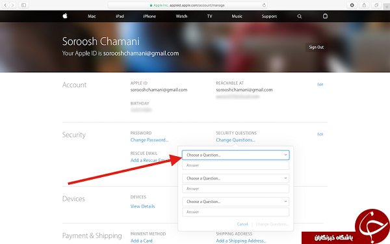Open the Watch menu item
The image size is (390, 244).
(x=181, y=16)
